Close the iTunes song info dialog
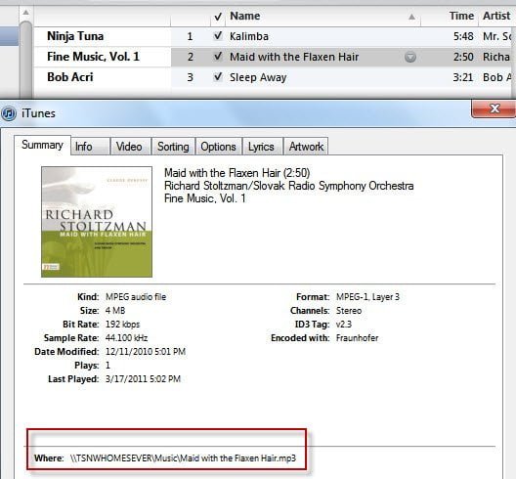This screenshot has height=479, width=516. click(494, 109)
